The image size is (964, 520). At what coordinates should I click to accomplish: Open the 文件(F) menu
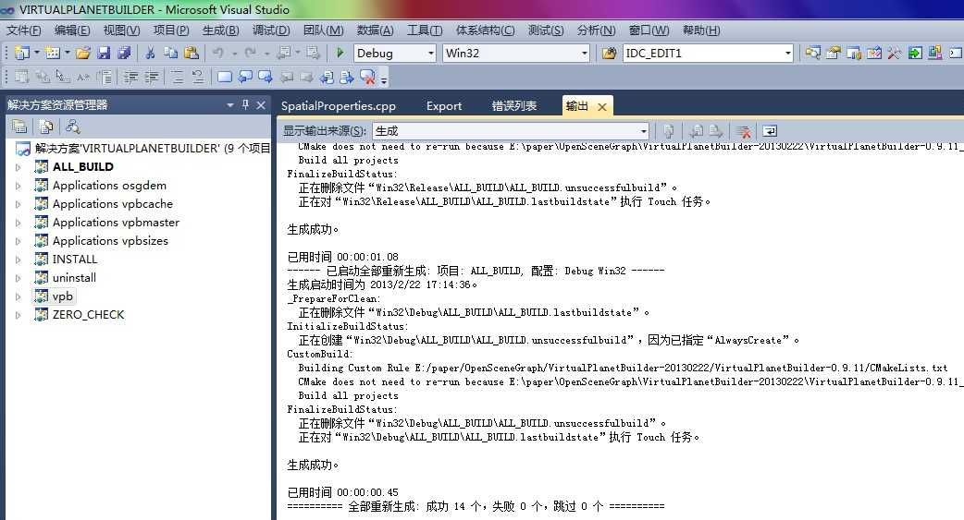click(24, 30)
